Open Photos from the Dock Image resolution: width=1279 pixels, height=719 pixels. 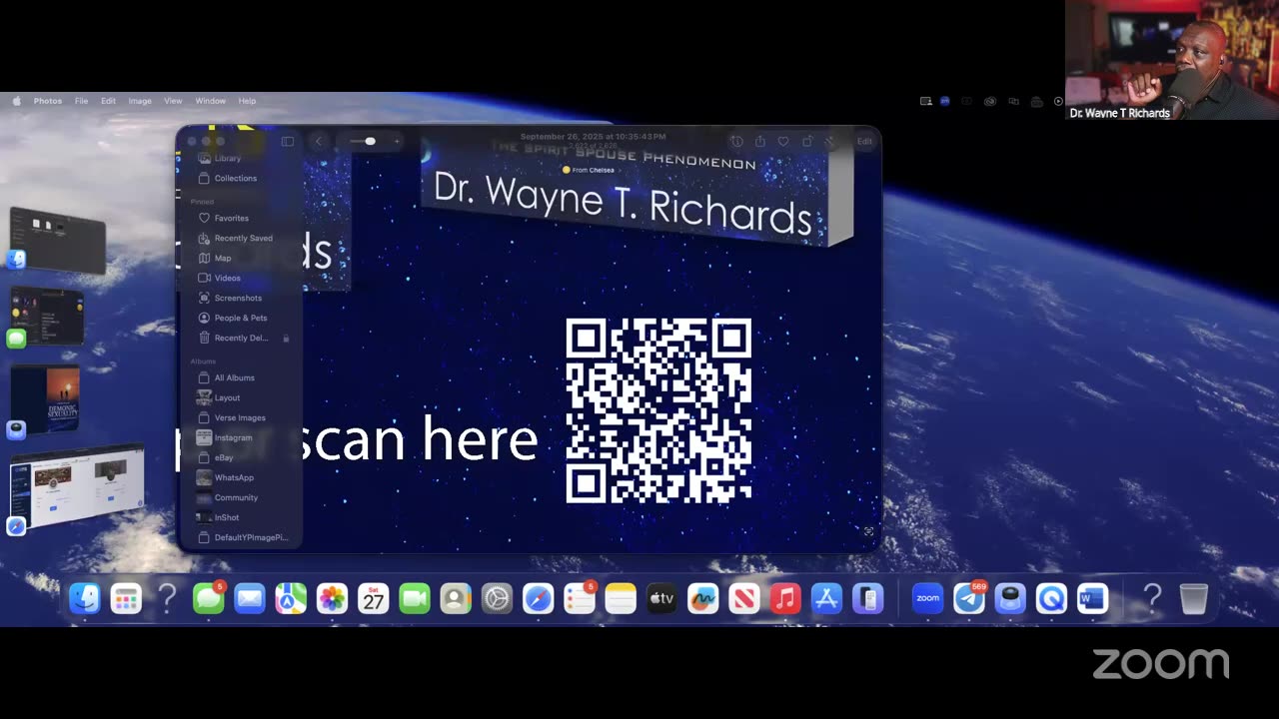(332, 598)
